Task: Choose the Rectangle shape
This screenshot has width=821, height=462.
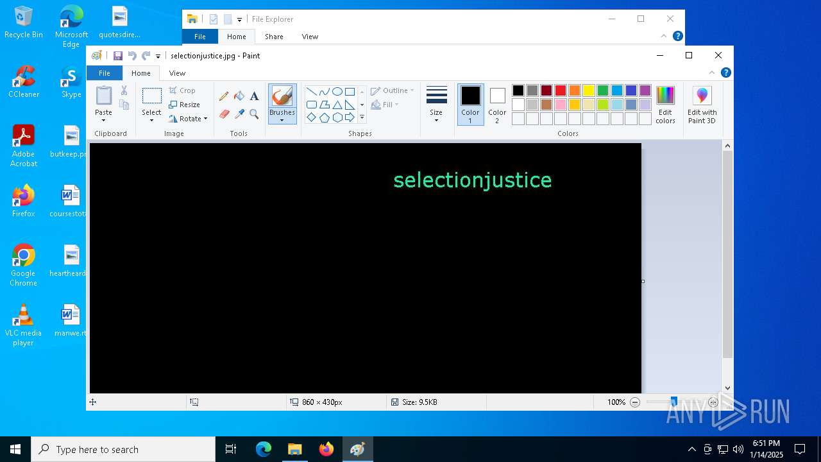Action: pyautogui.click(x=350, y=92)
